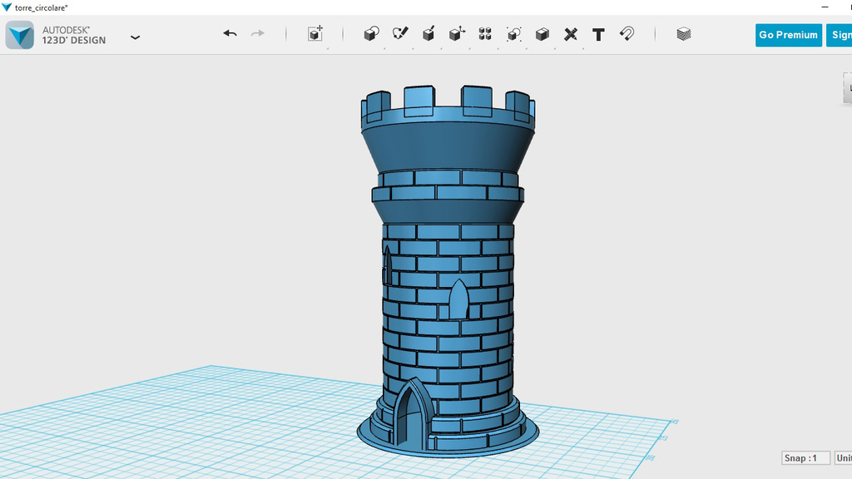The height and width of the screenshot is (479, 852).
Task: Select the Text tool
Action: 598,34
